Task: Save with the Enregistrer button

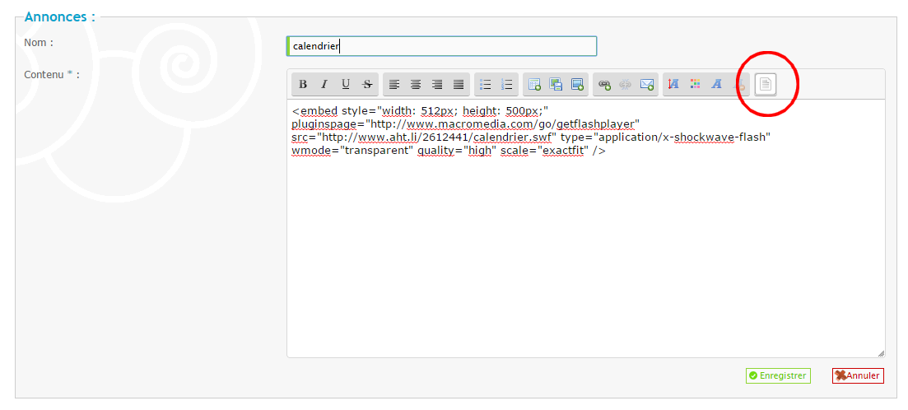Action: coord(778,375)
